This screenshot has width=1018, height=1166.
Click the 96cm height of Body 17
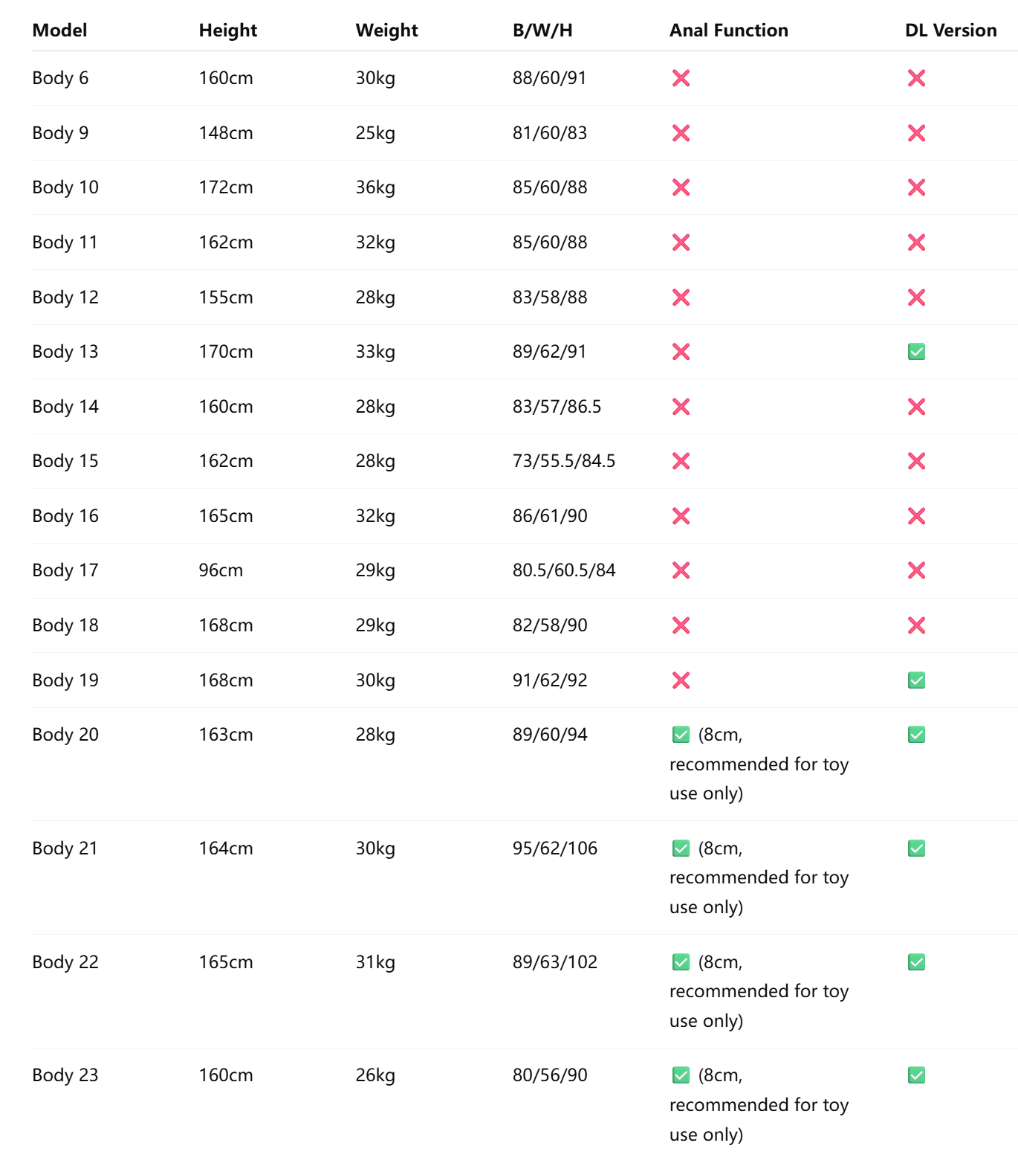pyautogui.click(x=221, y=570)
